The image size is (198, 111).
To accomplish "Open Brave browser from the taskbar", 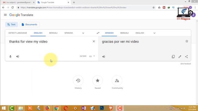I will tap(111, 108).
